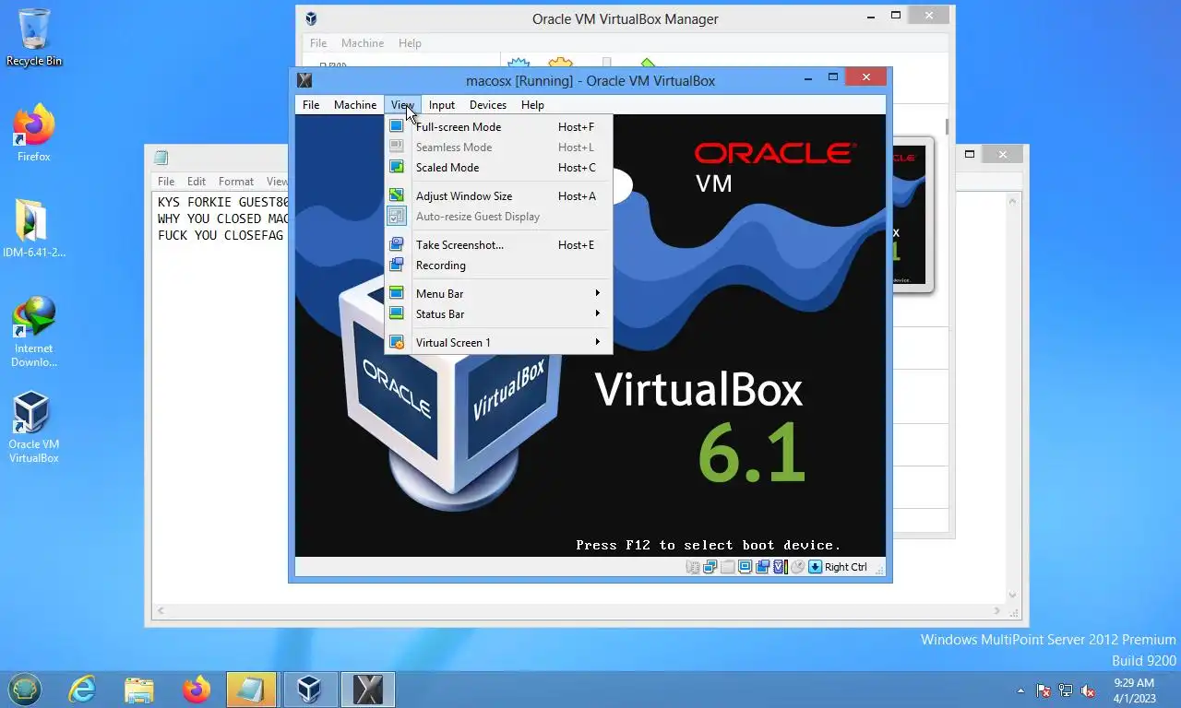Screen dimensions: 1181x708
Task: Choose Adjust Window Size menu entry
Action: coord(498,196)
